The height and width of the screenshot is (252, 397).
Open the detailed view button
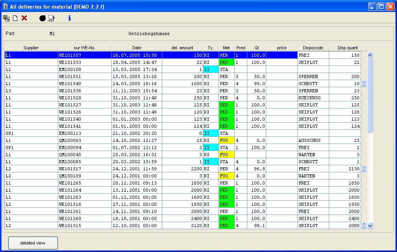pos(33,243)
